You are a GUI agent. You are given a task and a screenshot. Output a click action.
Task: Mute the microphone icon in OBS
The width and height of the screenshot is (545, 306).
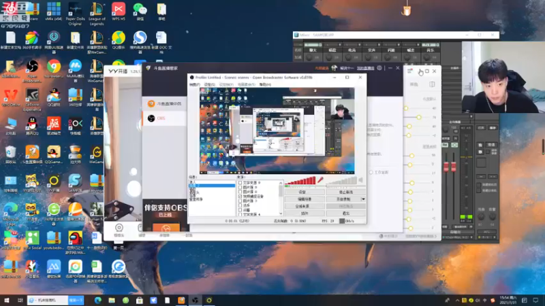point(320,180)
